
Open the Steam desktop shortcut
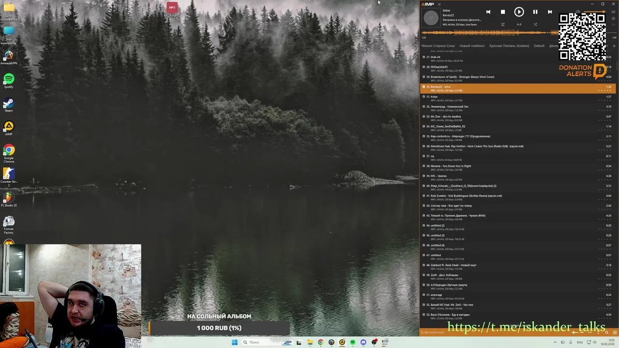(x=9, y=105)
